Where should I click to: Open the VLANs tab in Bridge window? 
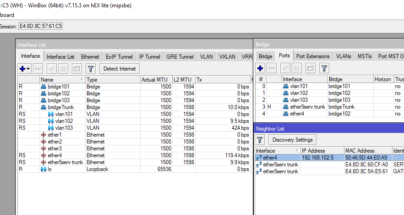[344, 56]
